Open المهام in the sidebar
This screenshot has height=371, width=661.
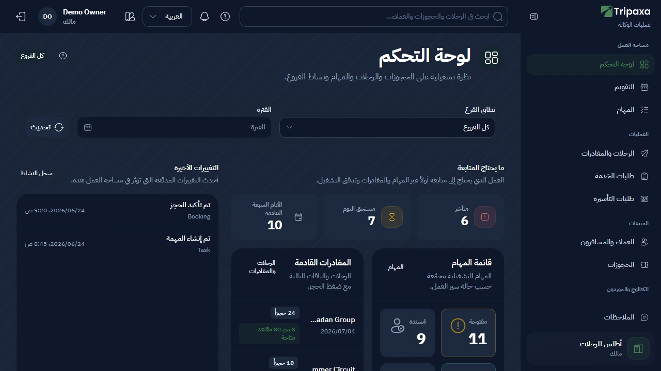tap(591, 110)
